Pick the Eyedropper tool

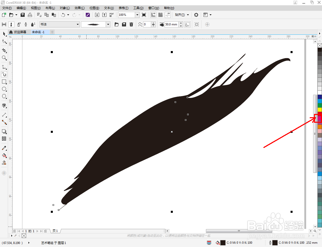[x=4, y=148]
